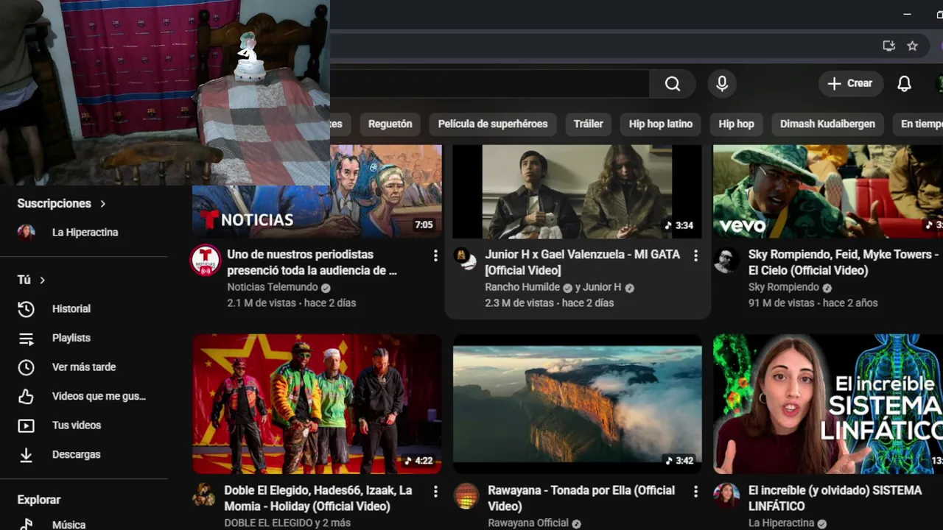Click Rawayana Official channel name
The image size is (943, 530).
pos(528,523)
